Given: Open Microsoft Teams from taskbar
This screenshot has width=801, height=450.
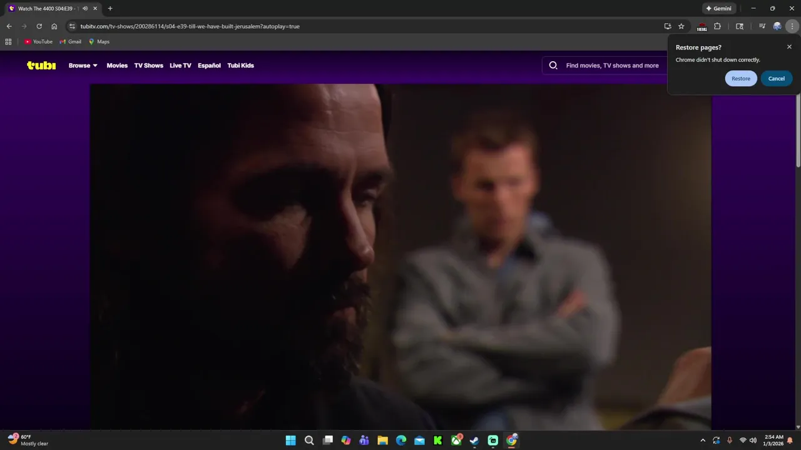Looking at the screenshot, I should [364, 440].
